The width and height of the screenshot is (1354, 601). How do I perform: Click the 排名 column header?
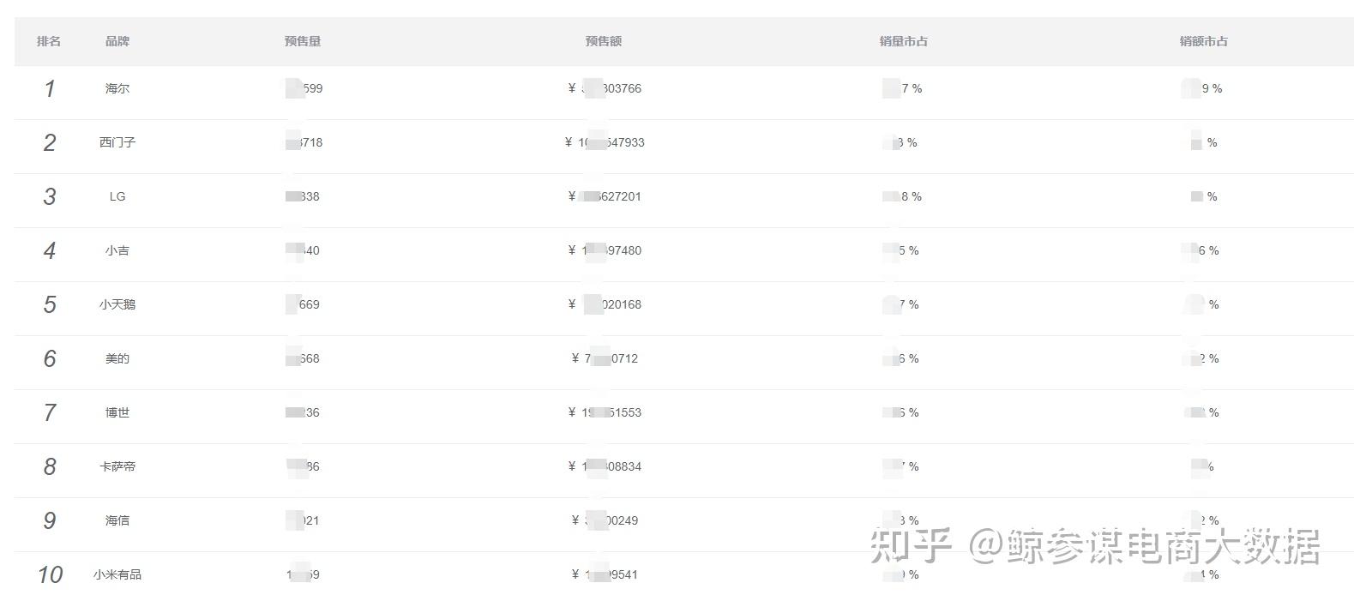(x=49, y=41)
